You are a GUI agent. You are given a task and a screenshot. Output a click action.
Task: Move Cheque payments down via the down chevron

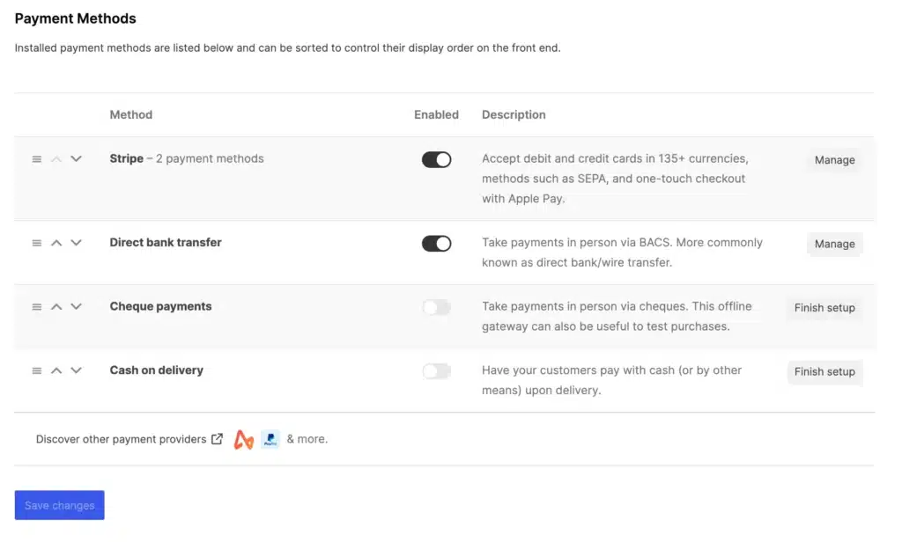(x=76, y=306)
